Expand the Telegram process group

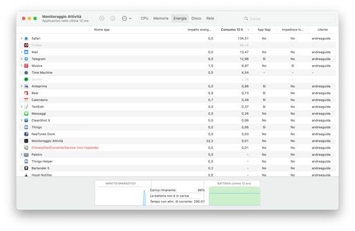(x=22, y=59)
